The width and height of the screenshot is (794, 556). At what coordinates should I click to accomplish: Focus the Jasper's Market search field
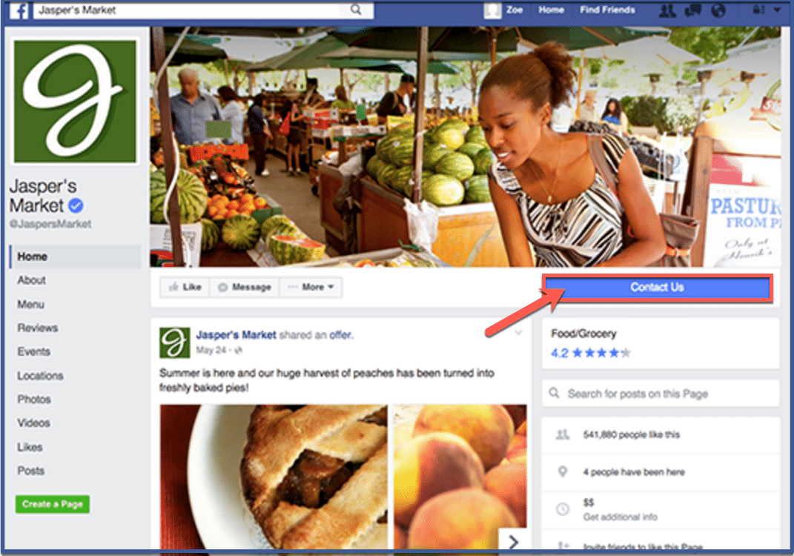[x=204, y=10]
